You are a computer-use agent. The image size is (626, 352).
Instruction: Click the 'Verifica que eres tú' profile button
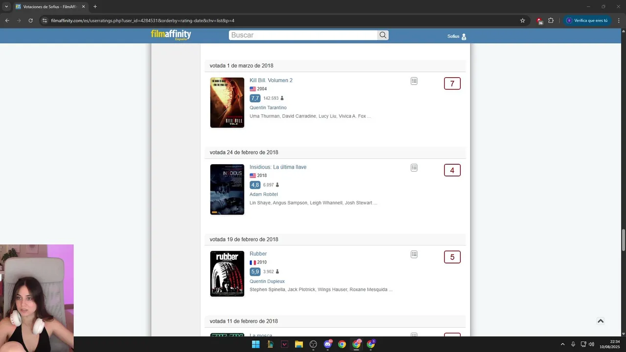pyautogui.click(x=587, y=21)
